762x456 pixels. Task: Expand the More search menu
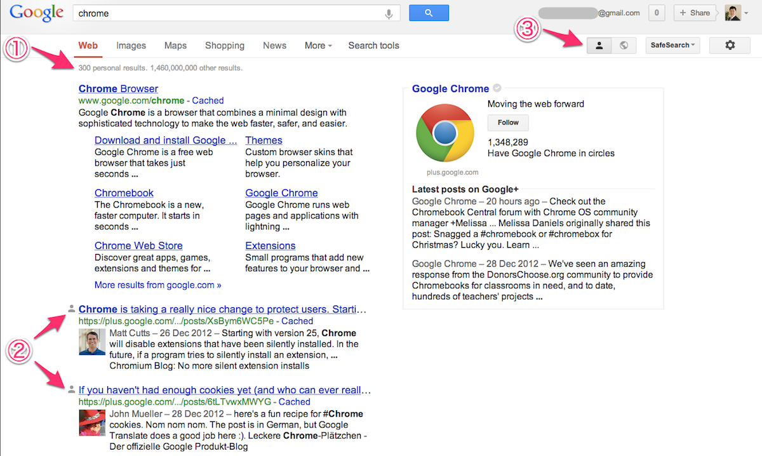tap(318, 46)
